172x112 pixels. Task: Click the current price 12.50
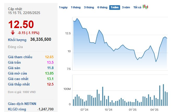point(21,24)
